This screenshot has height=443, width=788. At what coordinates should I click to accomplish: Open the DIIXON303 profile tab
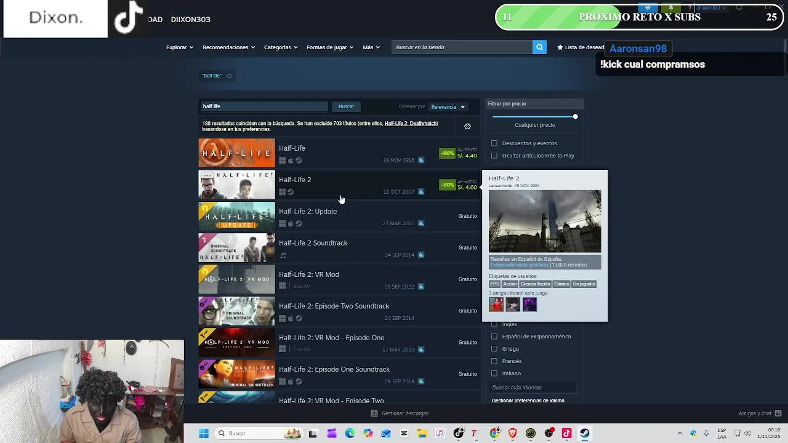191,19
